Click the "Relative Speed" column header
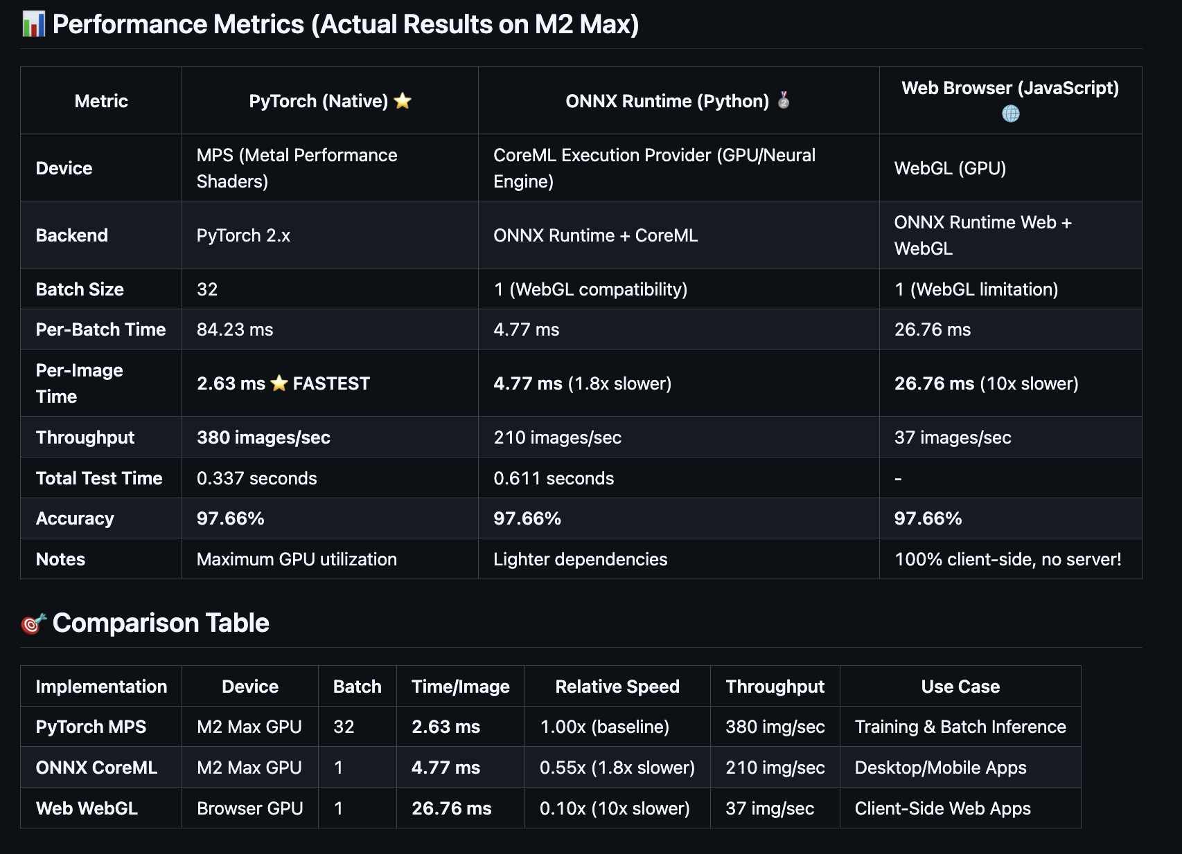This screenshot has width=1182, height=854. coord(617,687)
